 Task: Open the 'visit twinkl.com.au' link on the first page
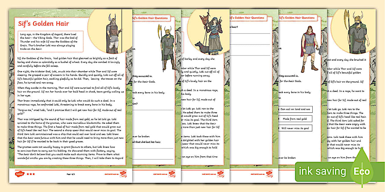point(108,174)
